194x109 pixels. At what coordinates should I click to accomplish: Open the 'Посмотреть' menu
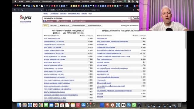coord(47,2)
